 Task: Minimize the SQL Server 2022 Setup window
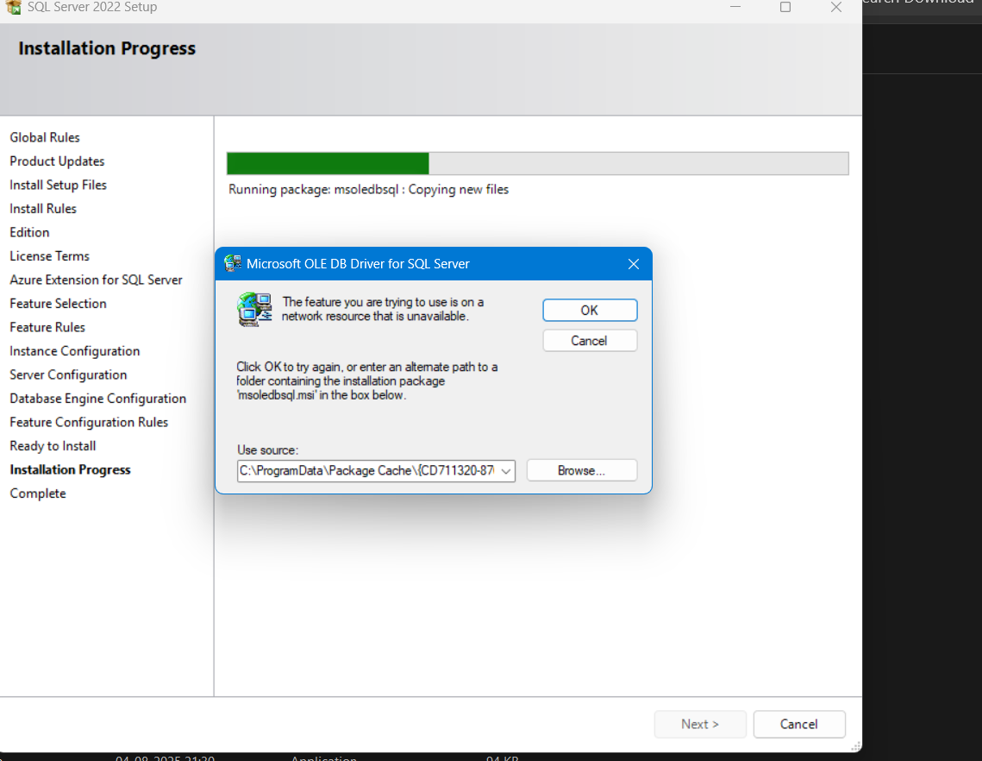click(735, 7)
